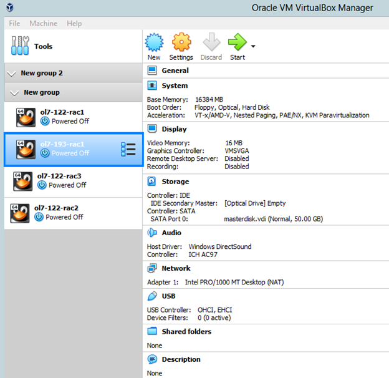Screen dimensions: 389x378
Task: Click the New group header label
Action: [42, 92]
